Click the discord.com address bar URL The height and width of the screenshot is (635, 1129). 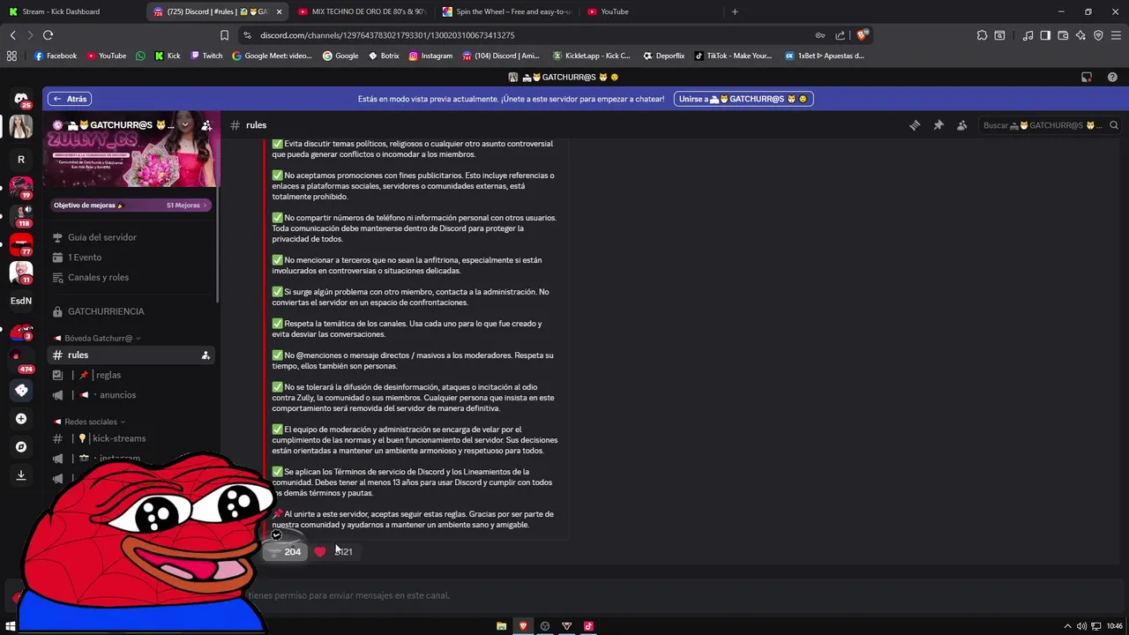[387, 35]
